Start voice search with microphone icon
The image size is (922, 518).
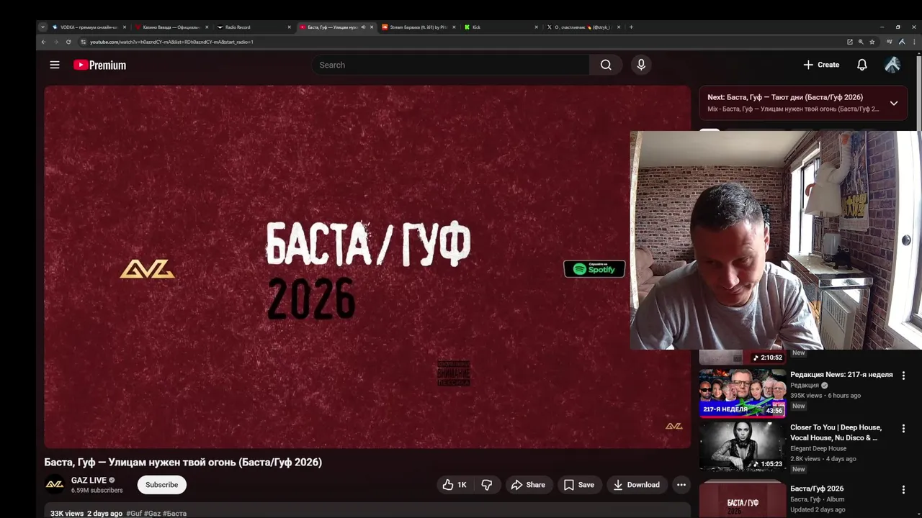[x=641, y=65]
